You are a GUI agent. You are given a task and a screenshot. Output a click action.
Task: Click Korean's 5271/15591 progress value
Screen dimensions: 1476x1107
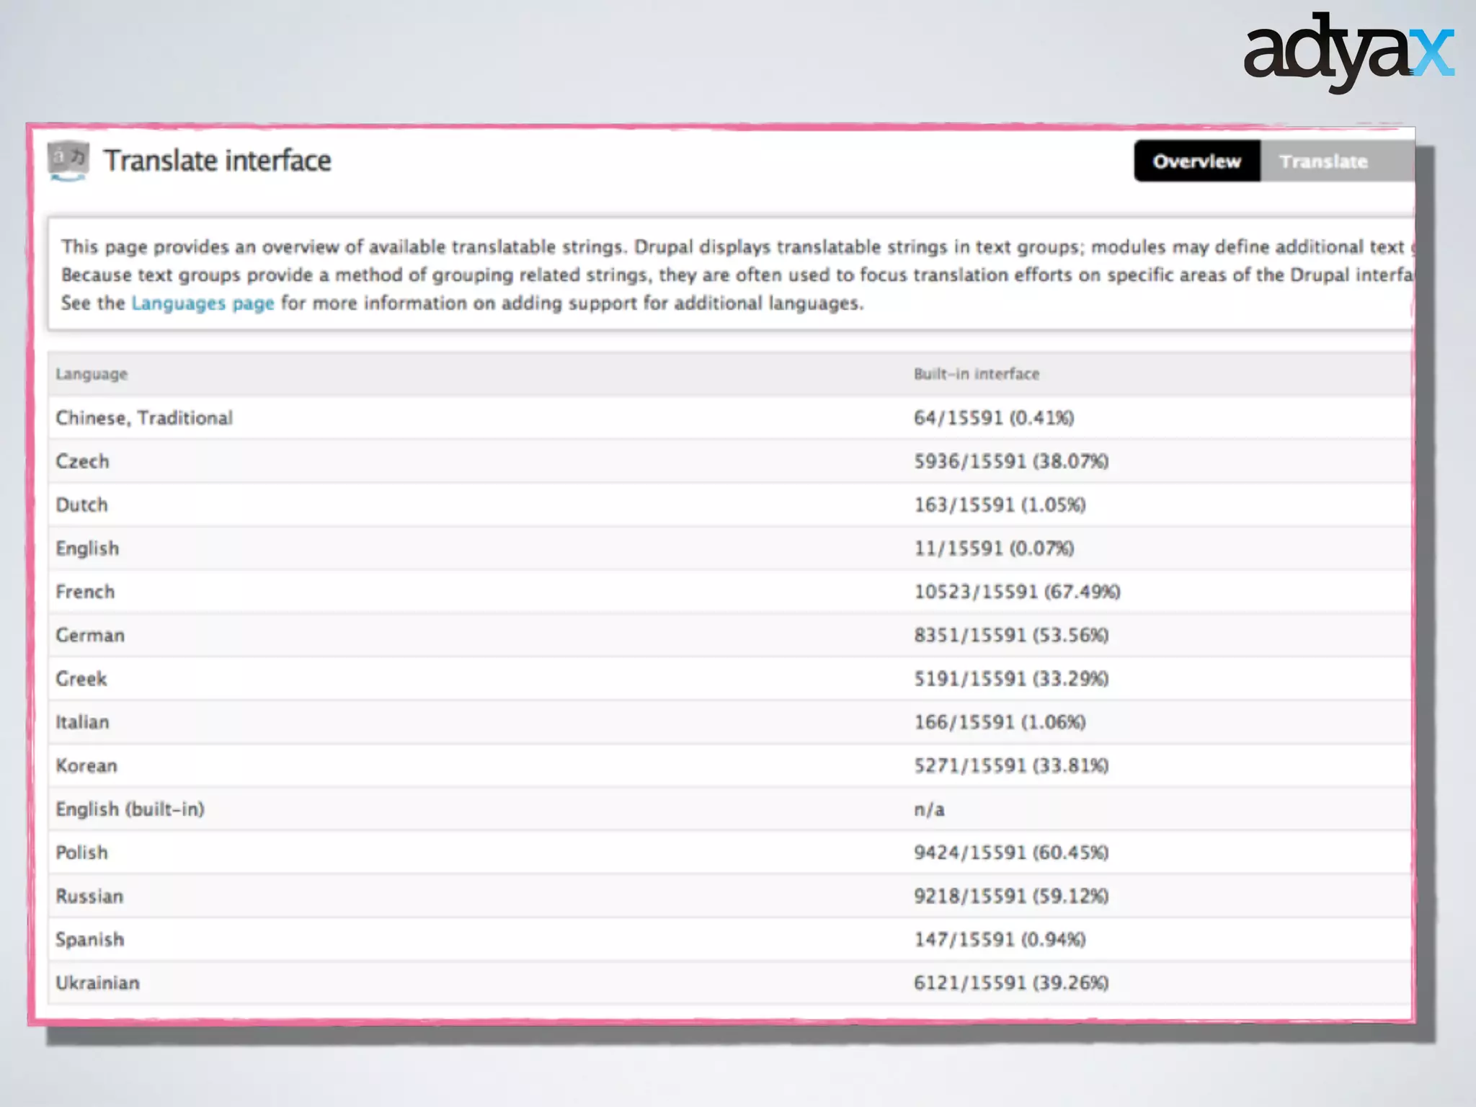1010,765
